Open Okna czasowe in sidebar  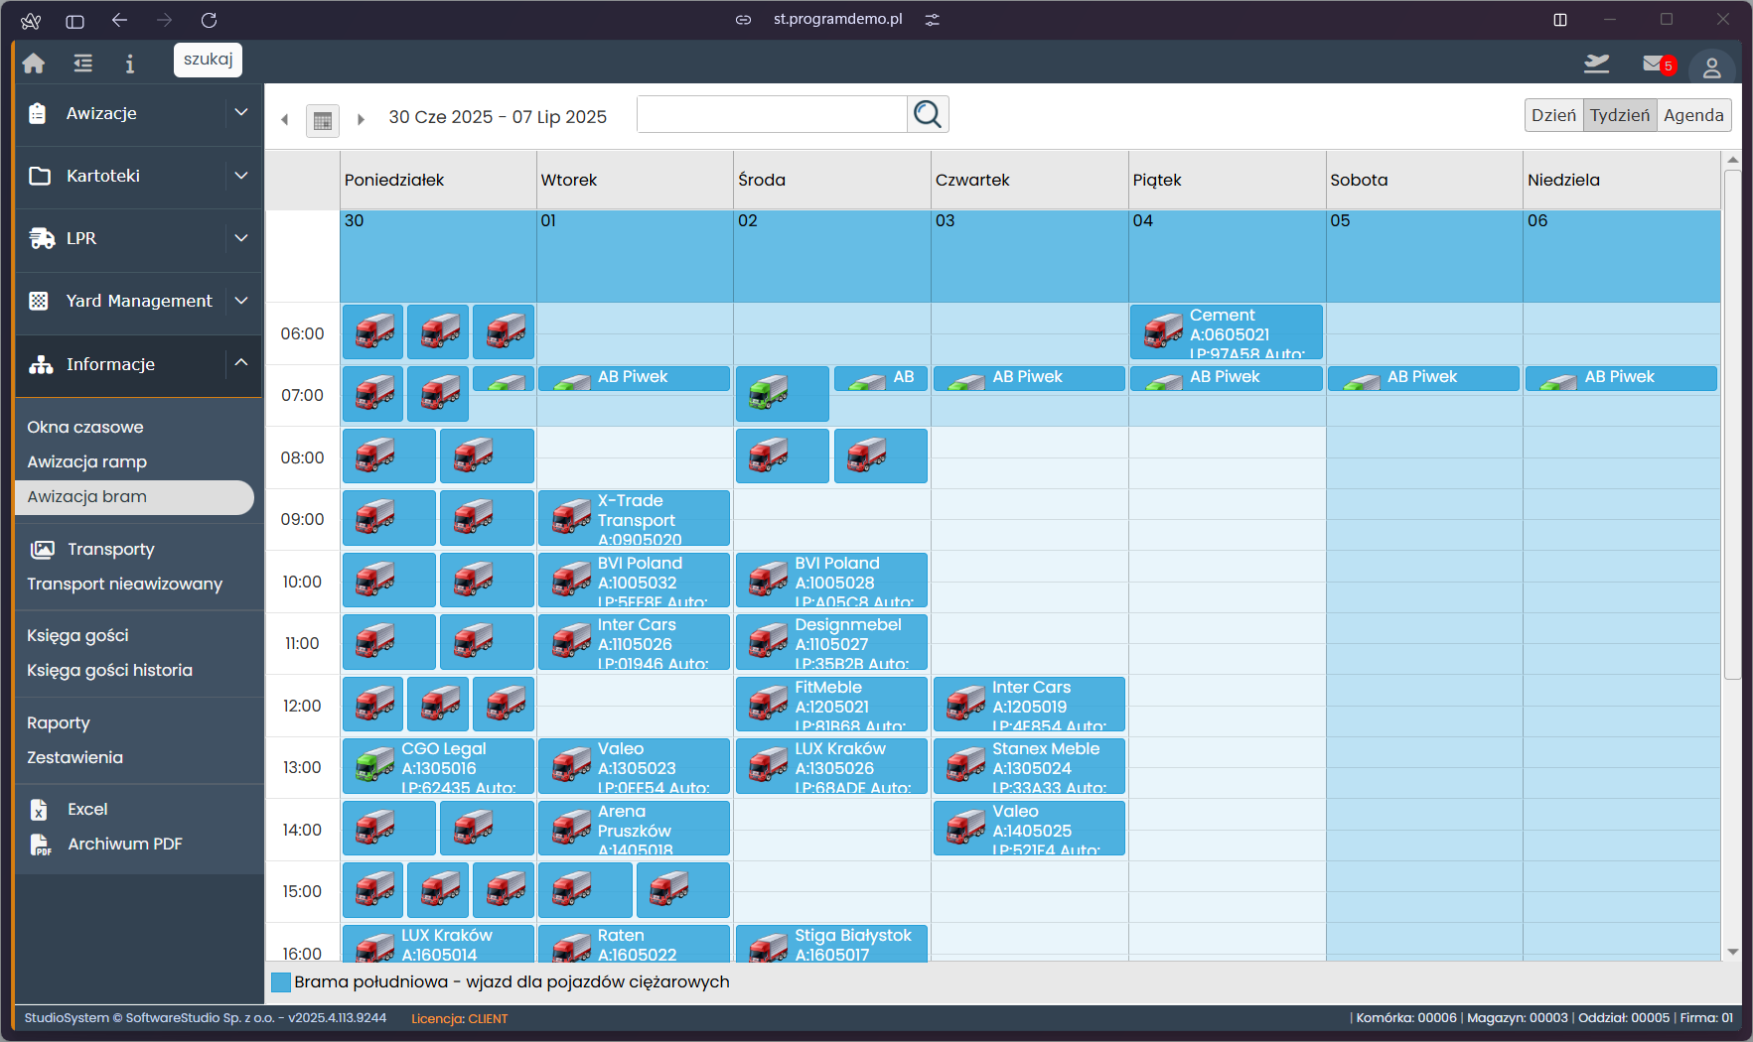point(85,427)
